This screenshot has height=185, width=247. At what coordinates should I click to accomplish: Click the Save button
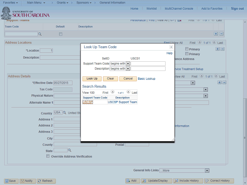[x=11, y=181]
